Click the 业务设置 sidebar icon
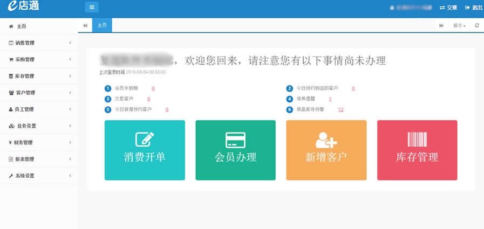This screenshot has height=229, width=484. click(12, 126)
